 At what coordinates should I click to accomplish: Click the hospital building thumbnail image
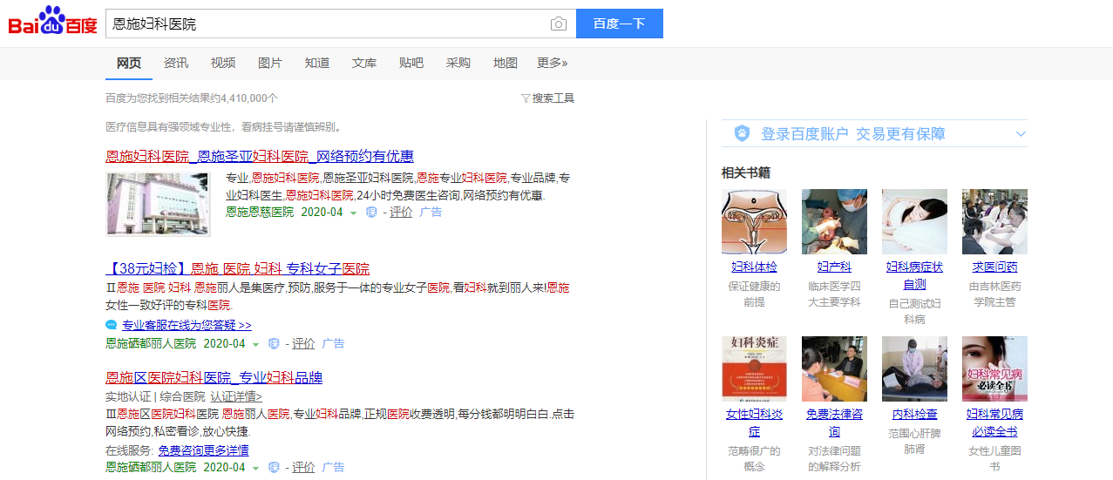coord(158,204)
